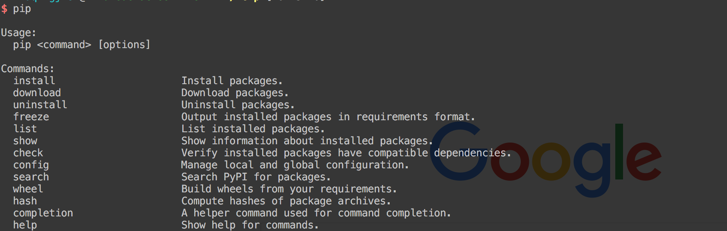Select the 'wheel' command entry
This screenshot has height=231, width=727.
pos(28,189)
